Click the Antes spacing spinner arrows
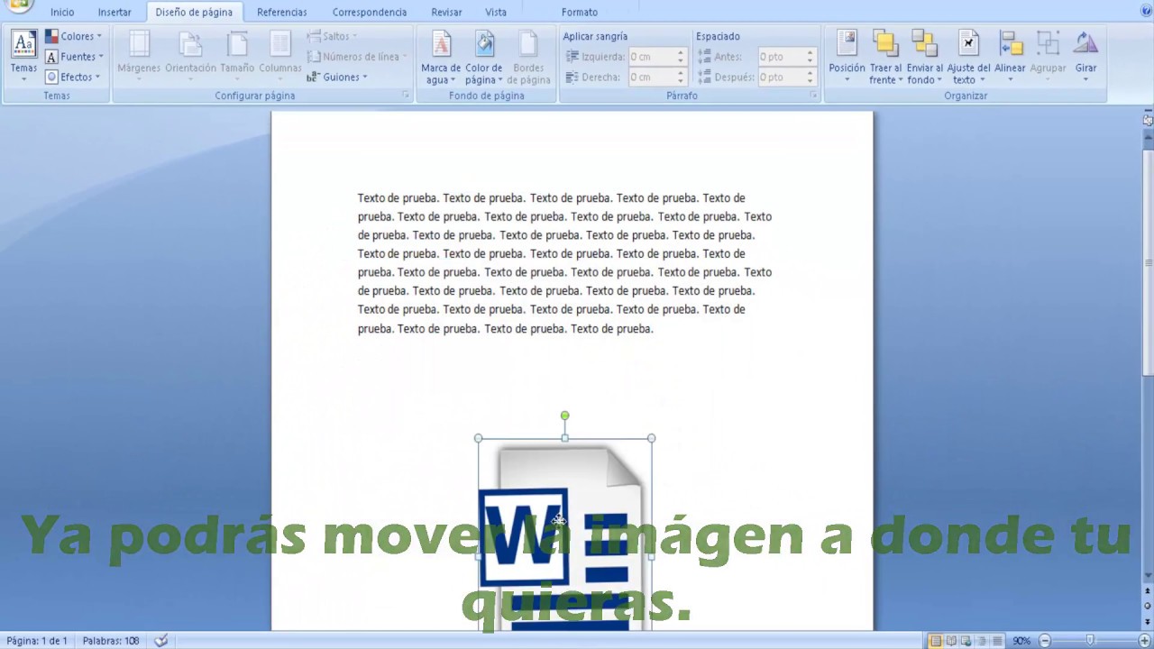1154x649 pixels. tap(810, 57)
